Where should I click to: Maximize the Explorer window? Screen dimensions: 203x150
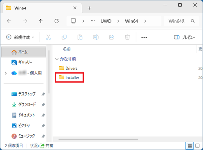click(180, 5)
